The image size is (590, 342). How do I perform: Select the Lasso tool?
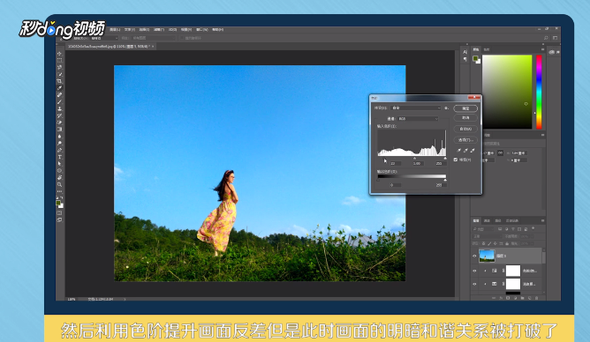59,68
